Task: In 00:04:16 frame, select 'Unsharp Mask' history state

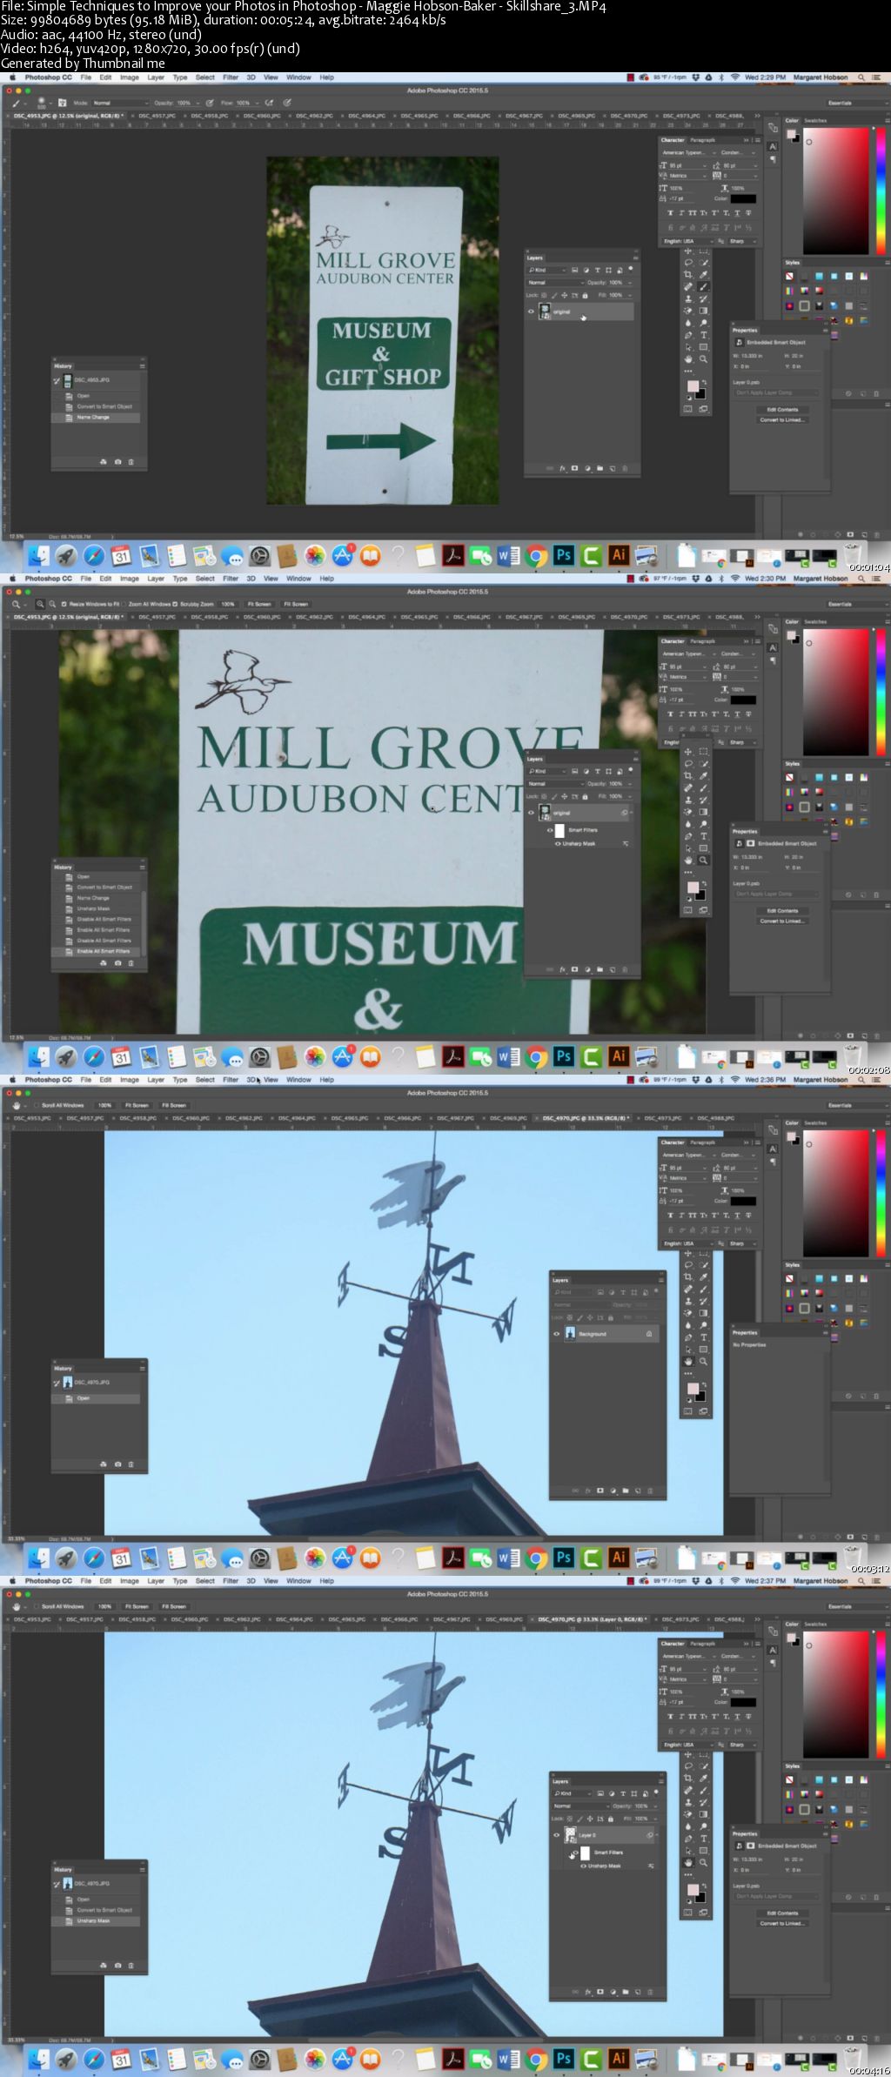Action: 96,1920
